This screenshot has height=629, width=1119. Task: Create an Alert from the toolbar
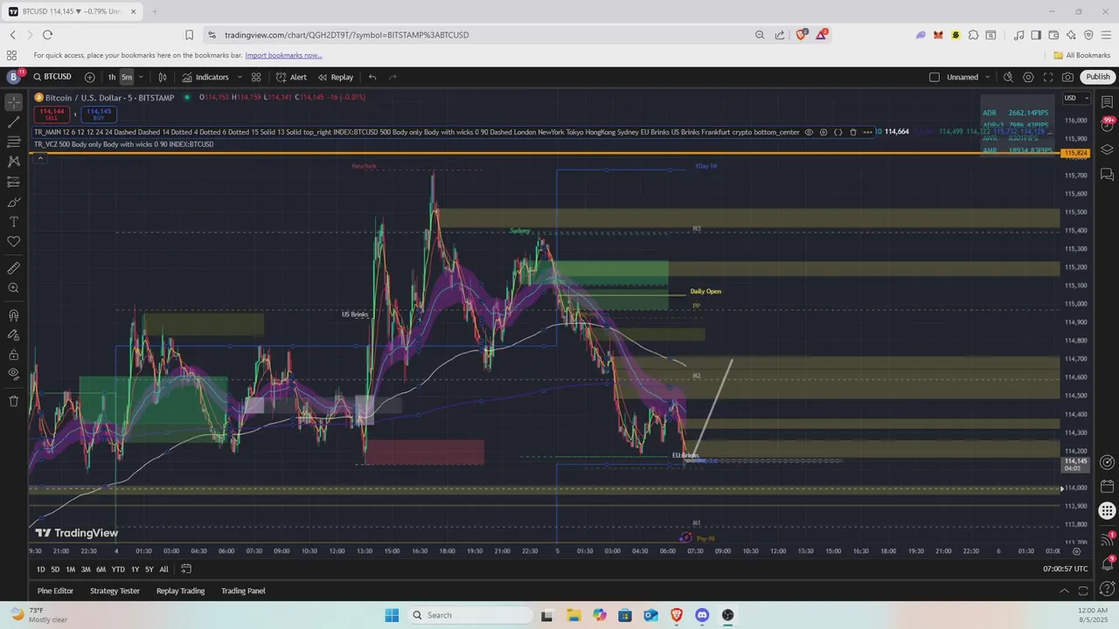point(291,77)
